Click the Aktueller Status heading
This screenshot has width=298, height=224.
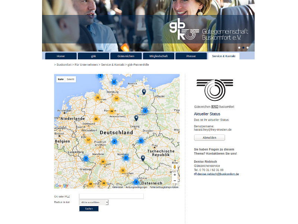point(207,114)
